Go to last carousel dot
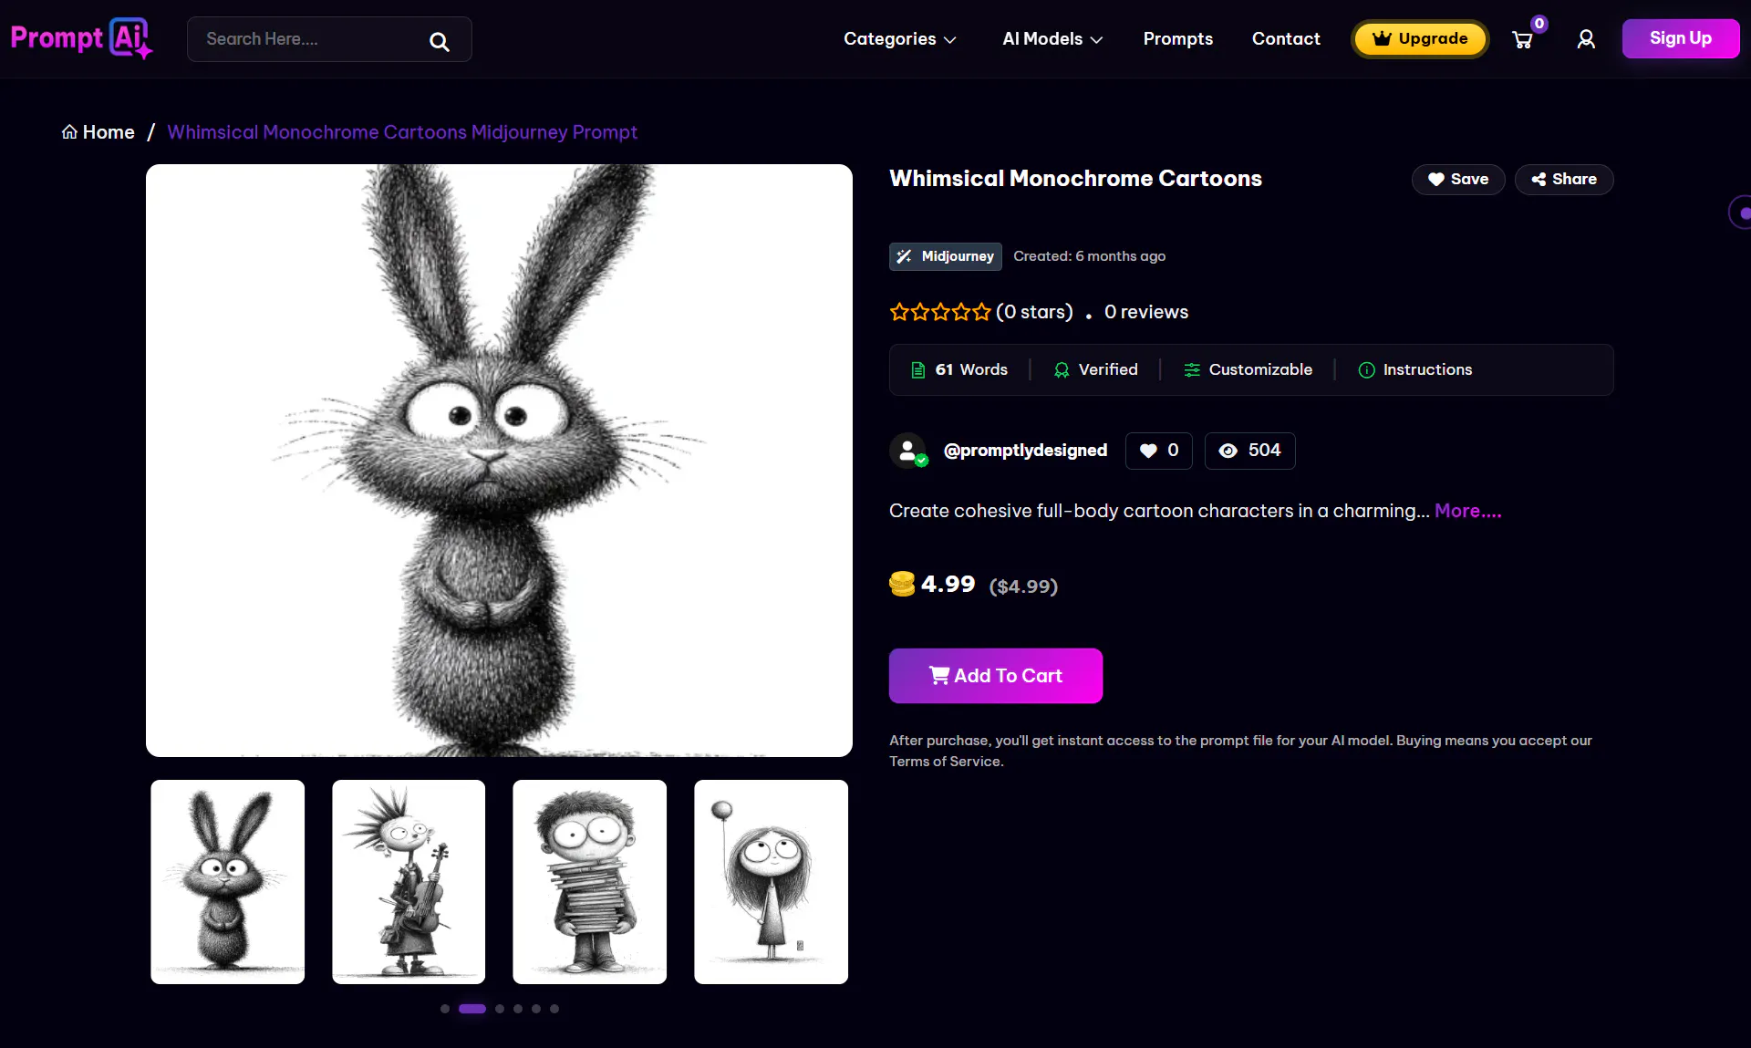This screenshot has width=1751, height=1048. pos(554,1009)
